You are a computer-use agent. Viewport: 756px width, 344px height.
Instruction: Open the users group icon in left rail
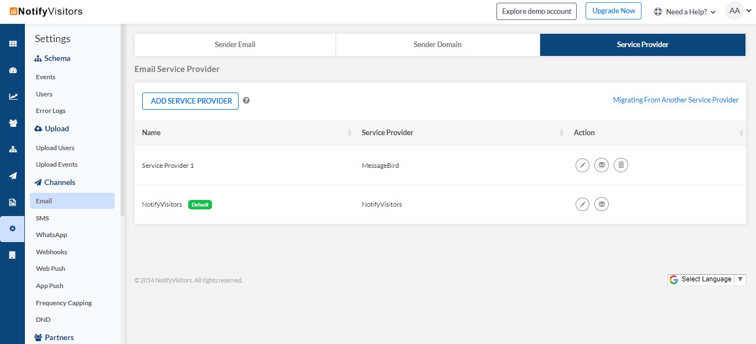coord(12,123)
